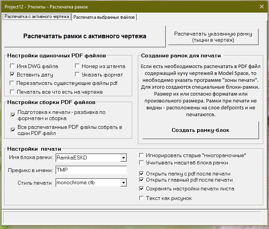Click the Создать рамку-блок button
Viewport: 269px width, 229px height.
pos(201,130)
